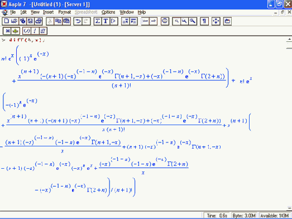
Task: Toggle Maple input mode with the maple leaf icon
Action: (x=16, y=31)
